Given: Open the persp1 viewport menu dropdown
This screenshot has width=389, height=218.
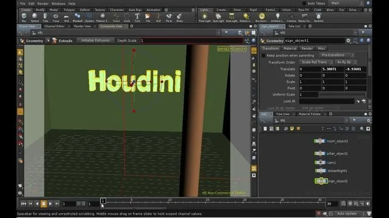Looking at the screenshot, I should (225, 49).
